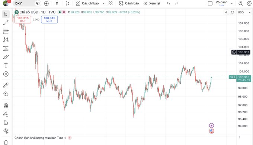Undo the last chart action
Image resolution: width=253 pixels, height=145 pixels.
[168, 3]
